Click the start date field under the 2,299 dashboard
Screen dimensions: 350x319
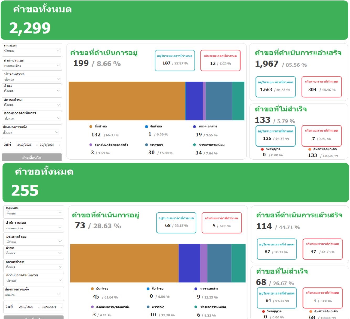pos(24,145)
